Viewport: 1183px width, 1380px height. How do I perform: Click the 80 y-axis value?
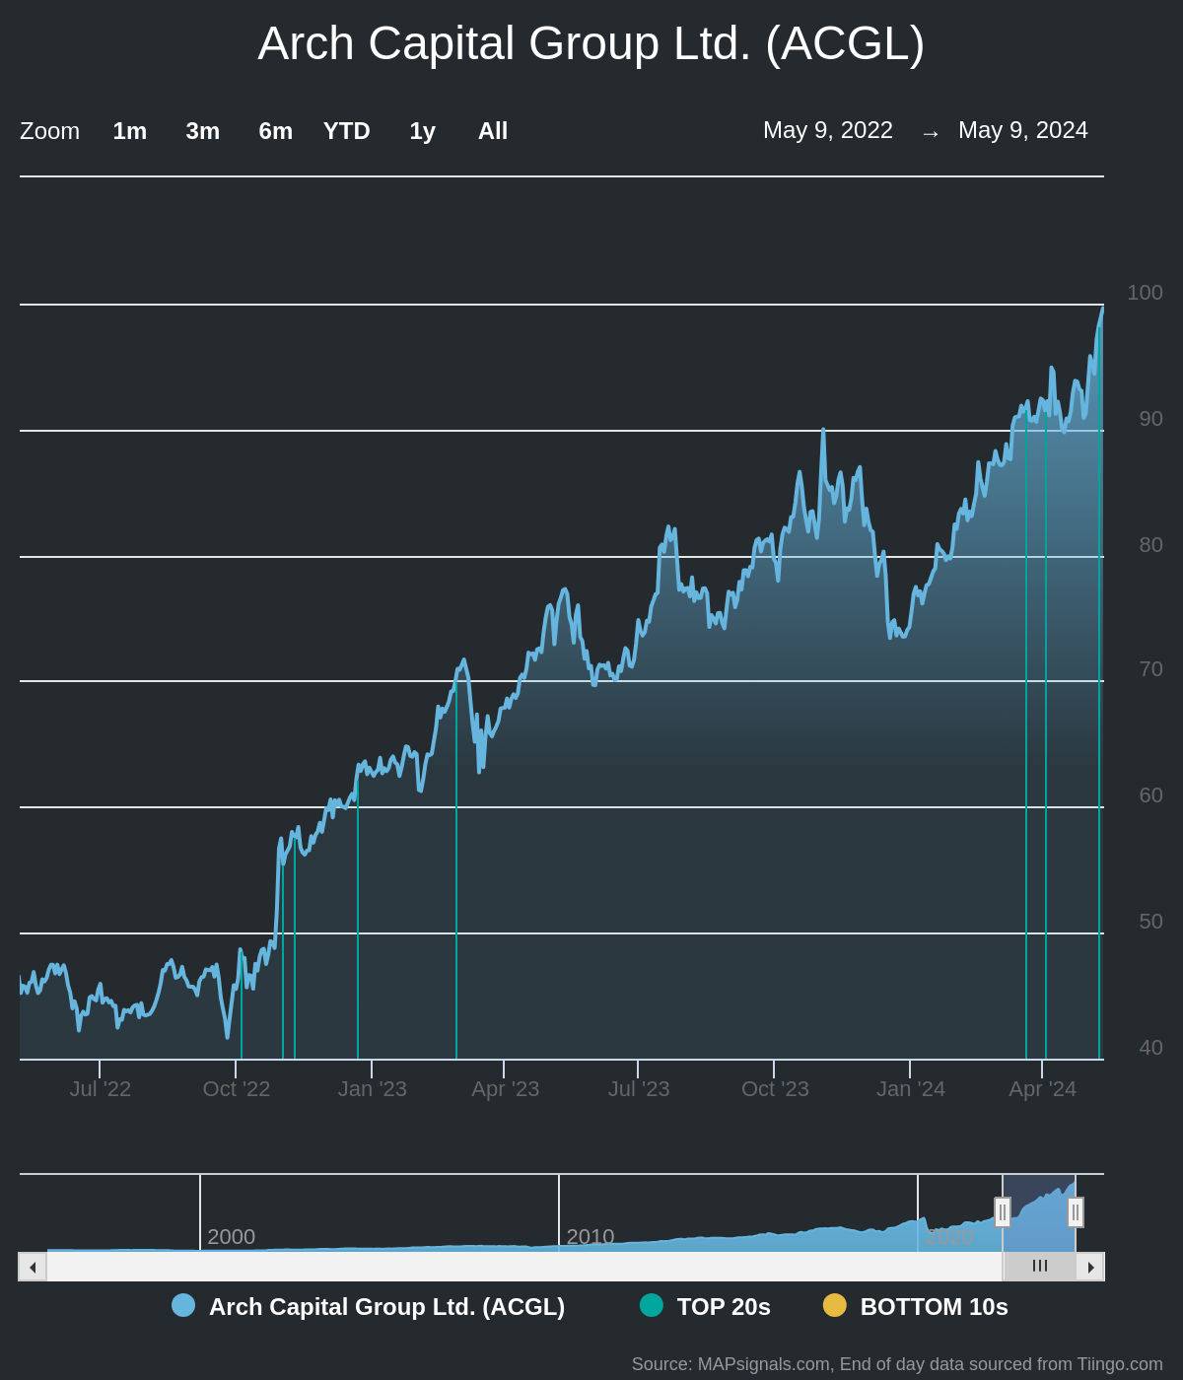[x=1150, y=545]
